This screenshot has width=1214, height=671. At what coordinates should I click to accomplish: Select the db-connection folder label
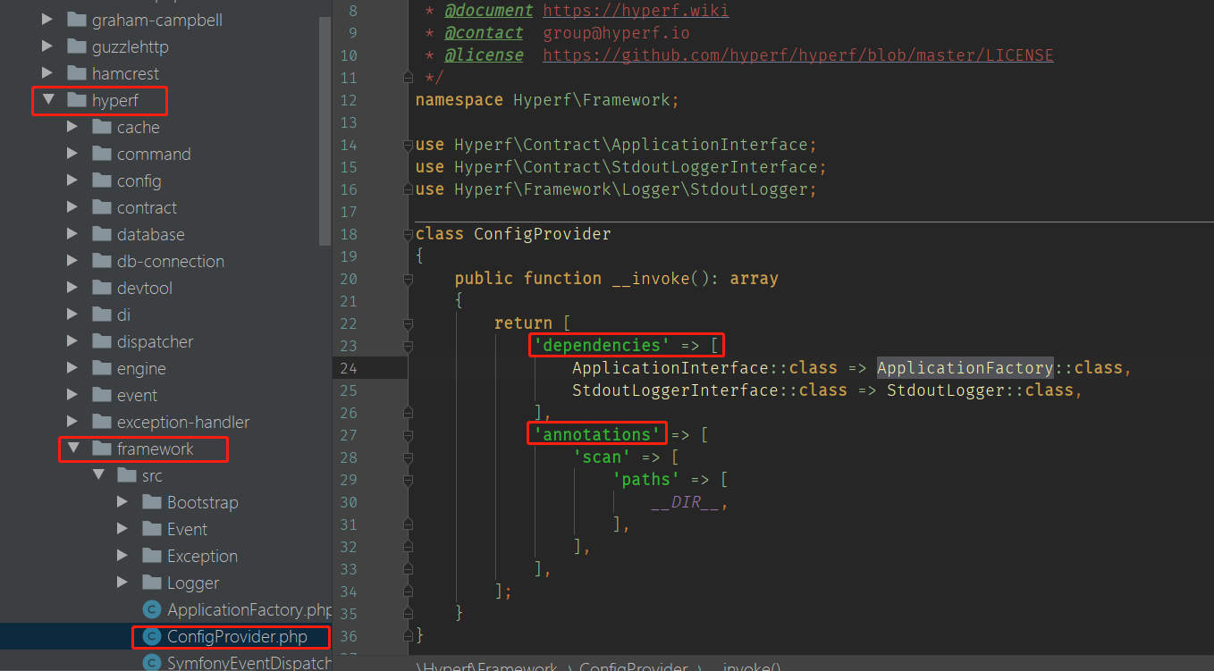point(170,261)
